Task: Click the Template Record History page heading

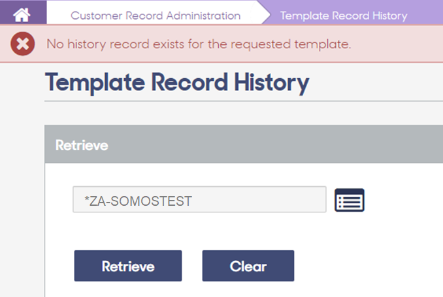Action: pyautogui.click(x=177, y=83)
